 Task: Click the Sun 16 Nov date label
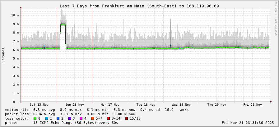(75, 105)
